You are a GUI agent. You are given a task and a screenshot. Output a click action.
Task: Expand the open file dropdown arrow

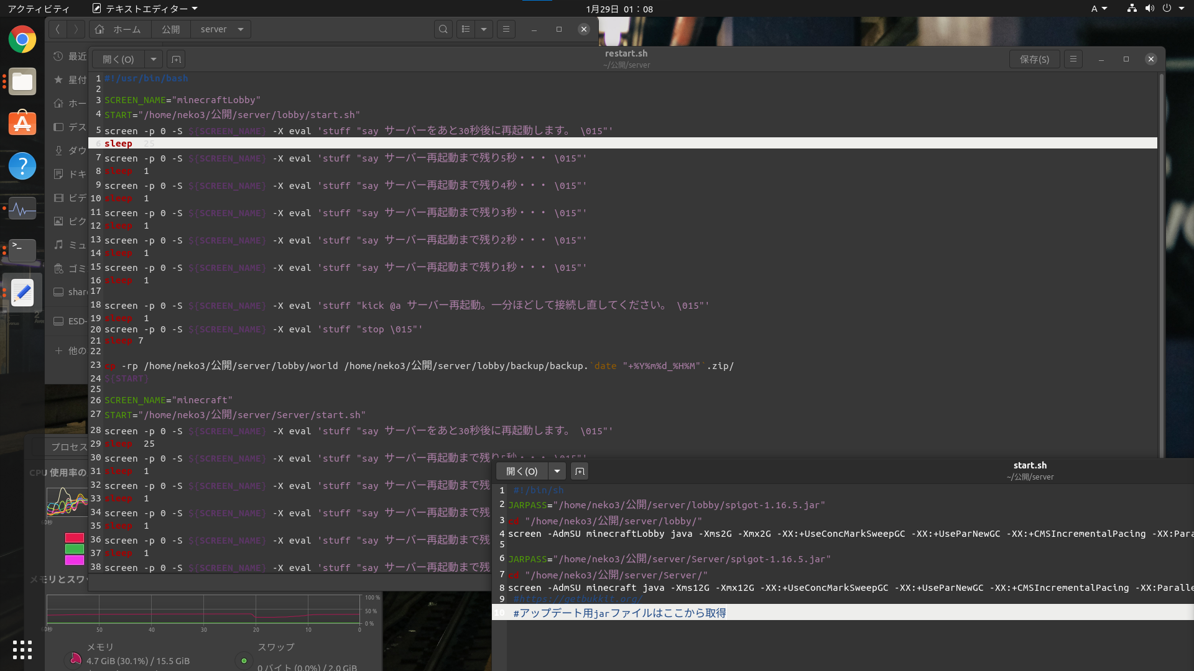154,58
